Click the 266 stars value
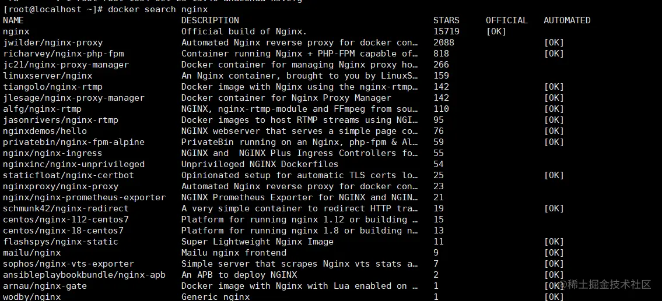Viewport: 662px width, 301px height. (x=441, y=65)
